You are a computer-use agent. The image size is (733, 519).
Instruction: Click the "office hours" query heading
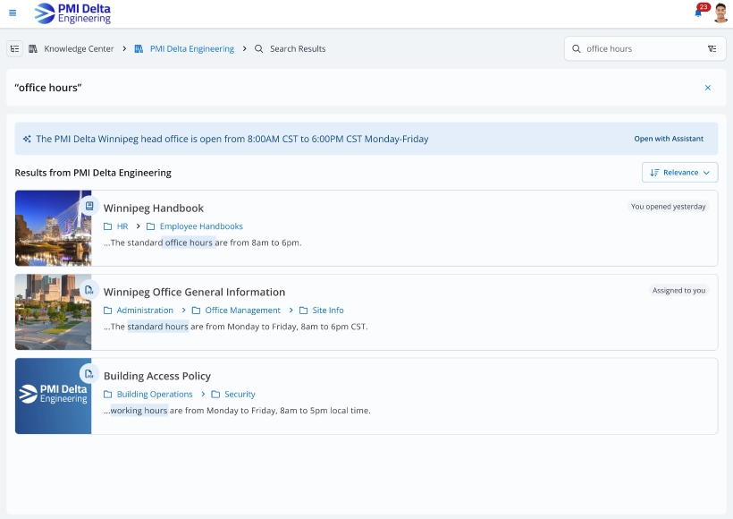pyautogui.click(x=48, y=88)
